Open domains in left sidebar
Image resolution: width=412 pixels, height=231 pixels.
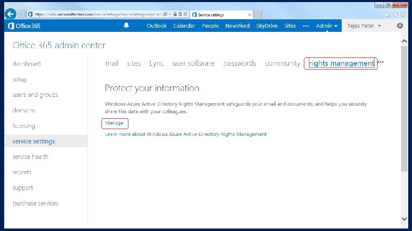[24, 110]
